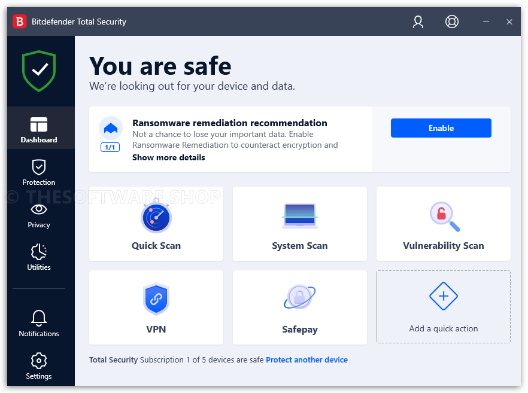Click the 'Ransomware remediation recommendation' heading
This screenshot has height=393, width=528.
[x=230, y=123]
